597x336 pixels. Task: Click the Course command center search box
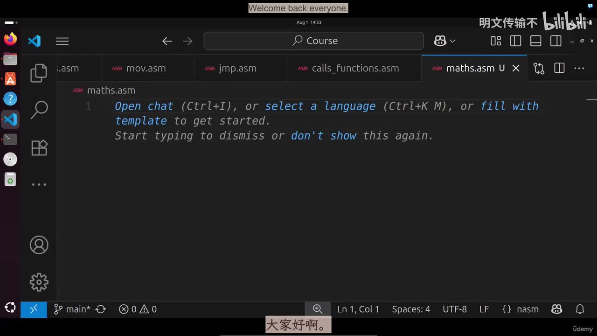click(313, 41)
